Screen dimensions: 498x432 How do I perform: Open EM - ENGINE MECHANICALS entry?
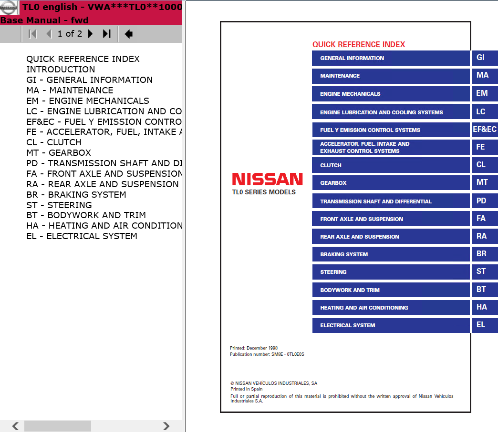(88, 101)
